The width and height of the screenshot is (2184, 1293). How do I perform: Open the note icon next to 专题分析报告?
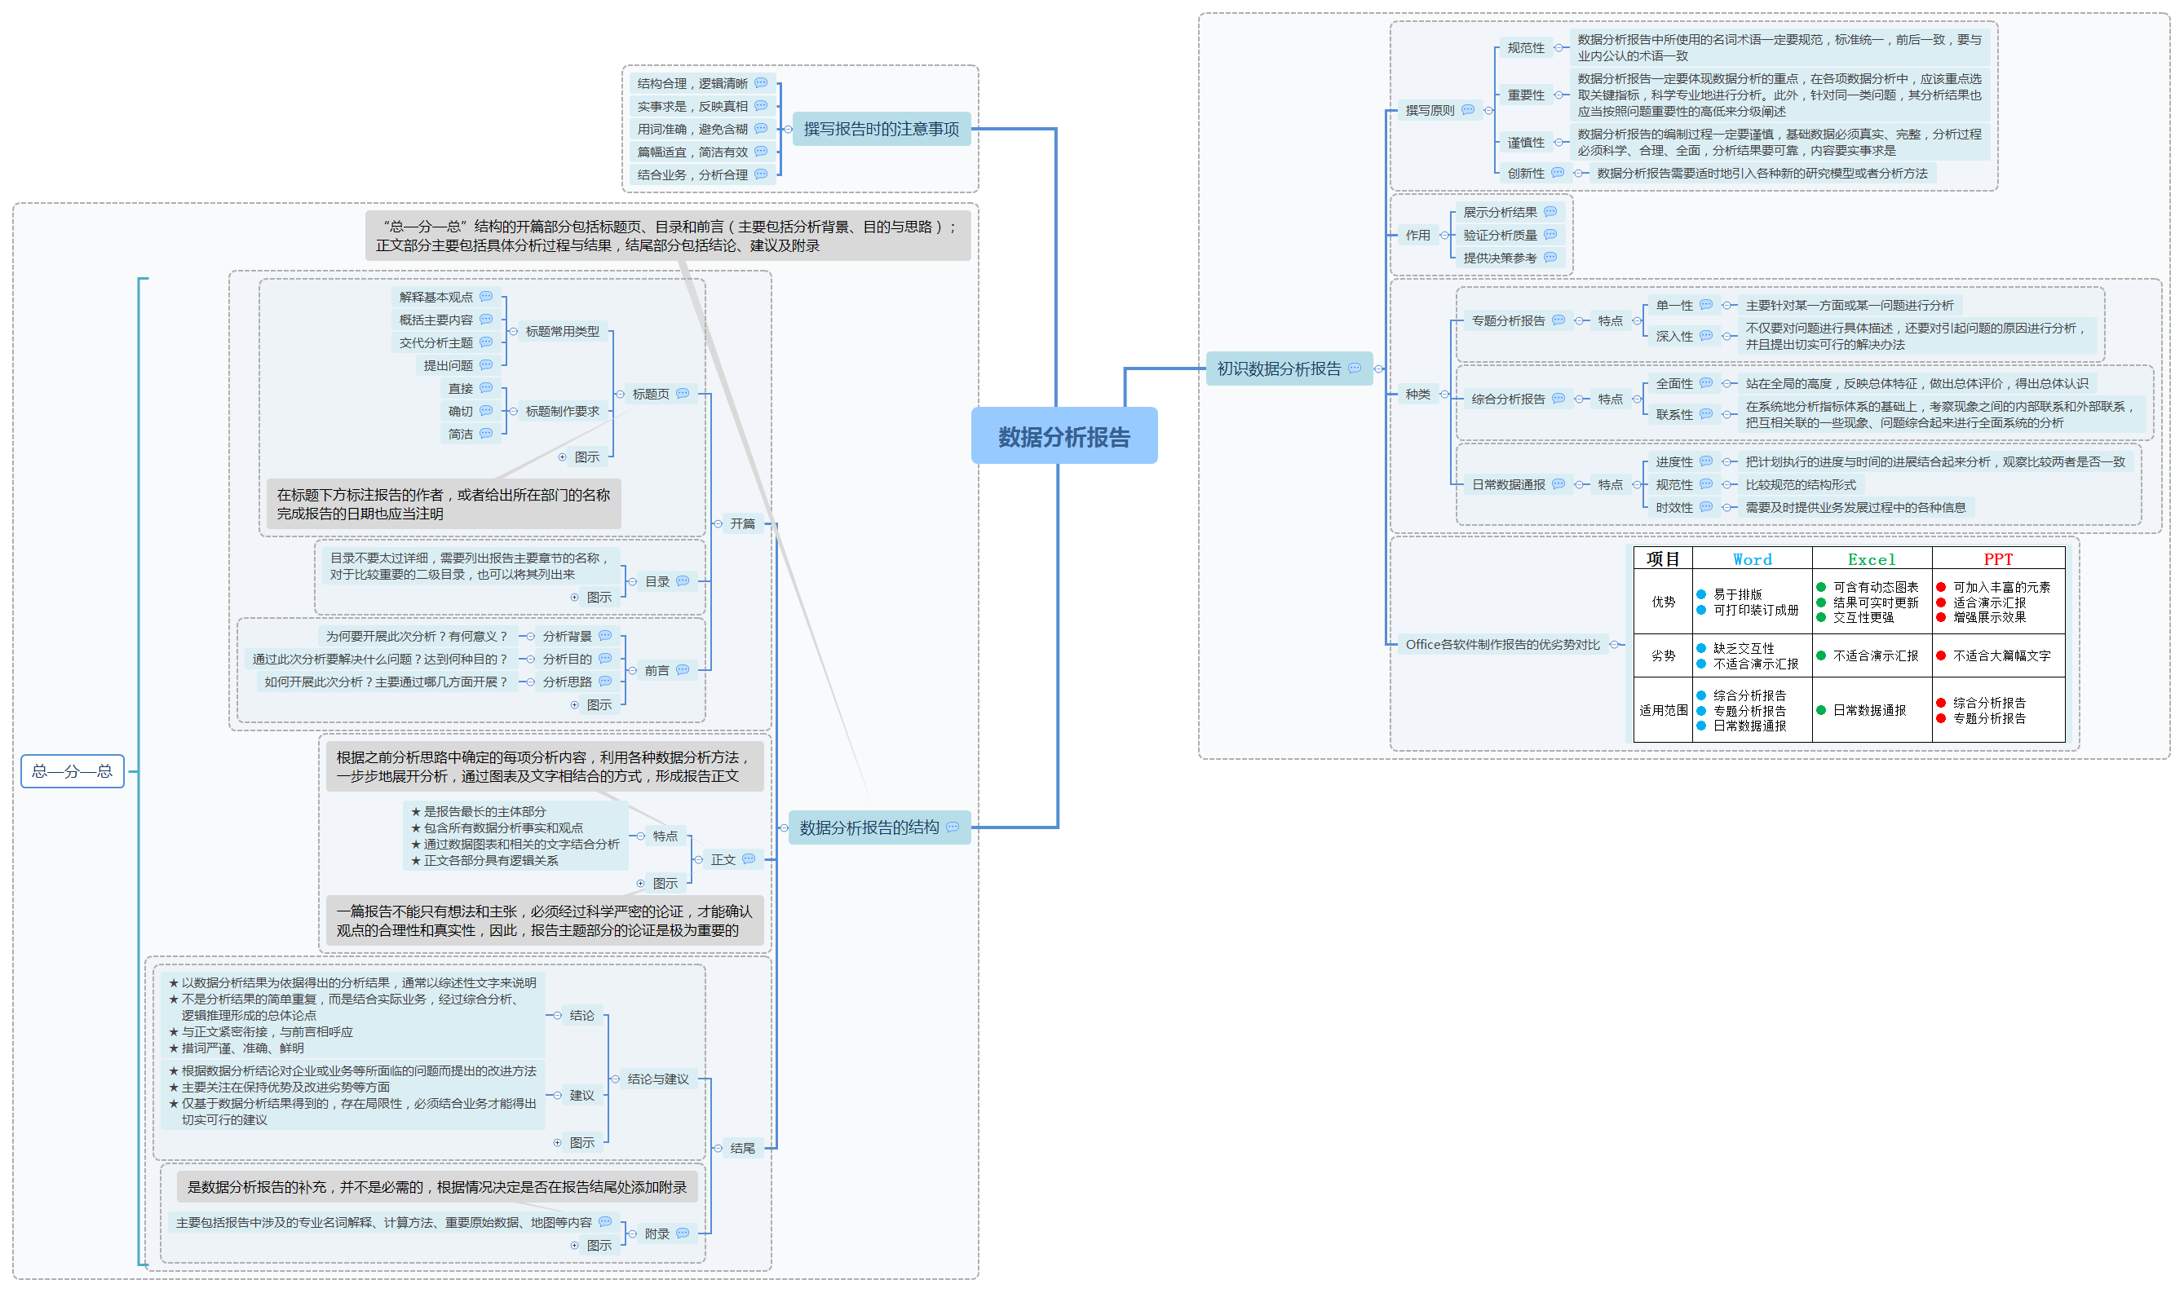click(x=1558, y=320)
